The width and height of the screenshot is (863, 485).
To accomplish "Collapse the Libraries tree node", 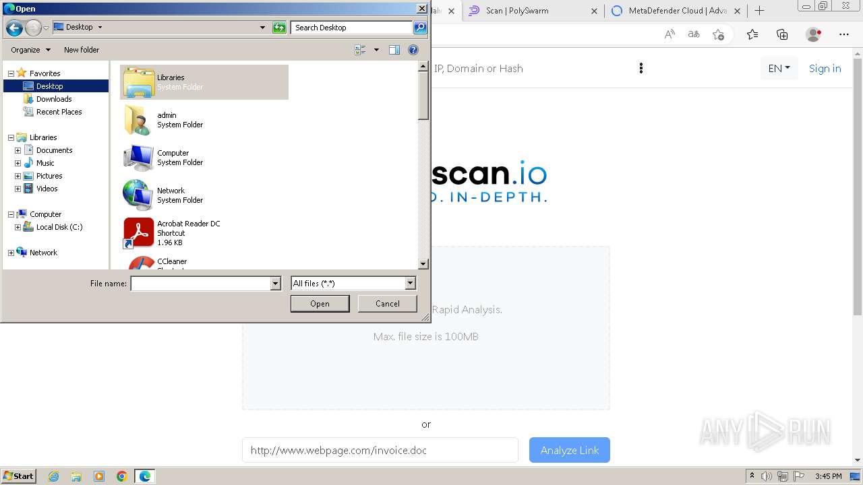I will pyautogui.click(x=11, y=137).
